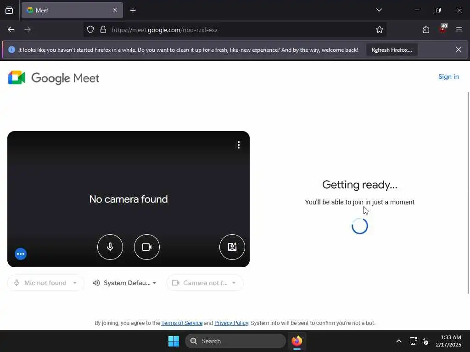Click the blue audio indicator dots icon
Screen dimensions: 470x352
[21, 254]
